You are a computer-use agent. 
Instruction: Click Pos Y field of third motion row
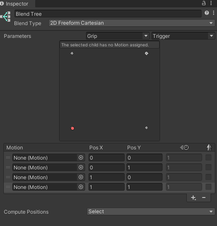(x=144, y=177)
